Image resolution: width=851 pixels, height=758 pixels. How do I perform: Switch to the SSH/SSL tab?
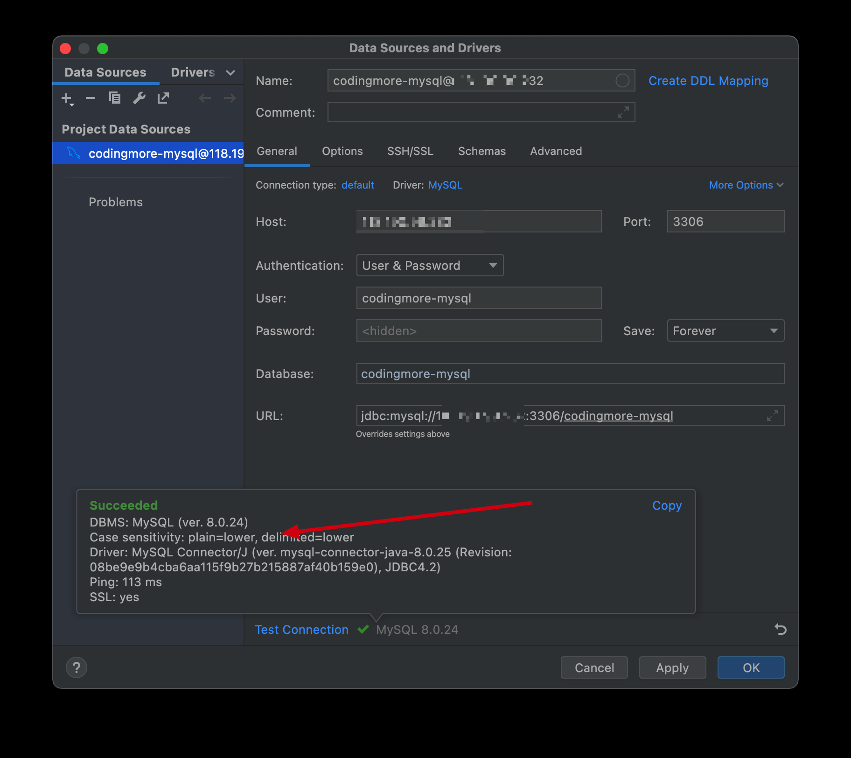tap(410, 151)
